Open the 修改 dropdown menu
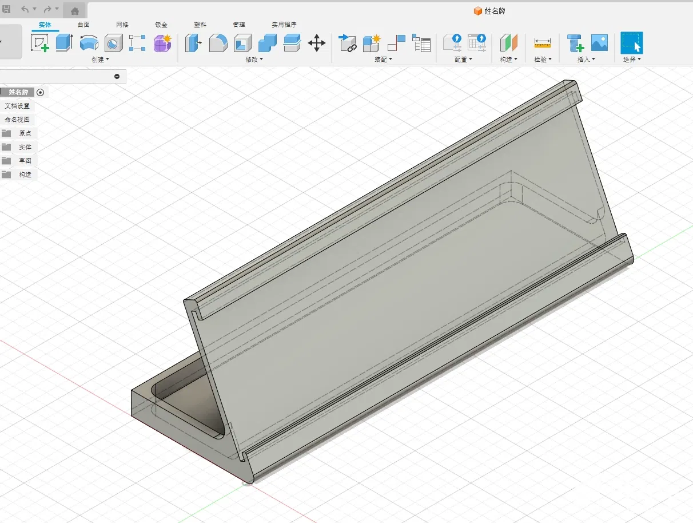The height and width of the screenshot is (523, 693). pyautogui.click(x=254, y=60)
